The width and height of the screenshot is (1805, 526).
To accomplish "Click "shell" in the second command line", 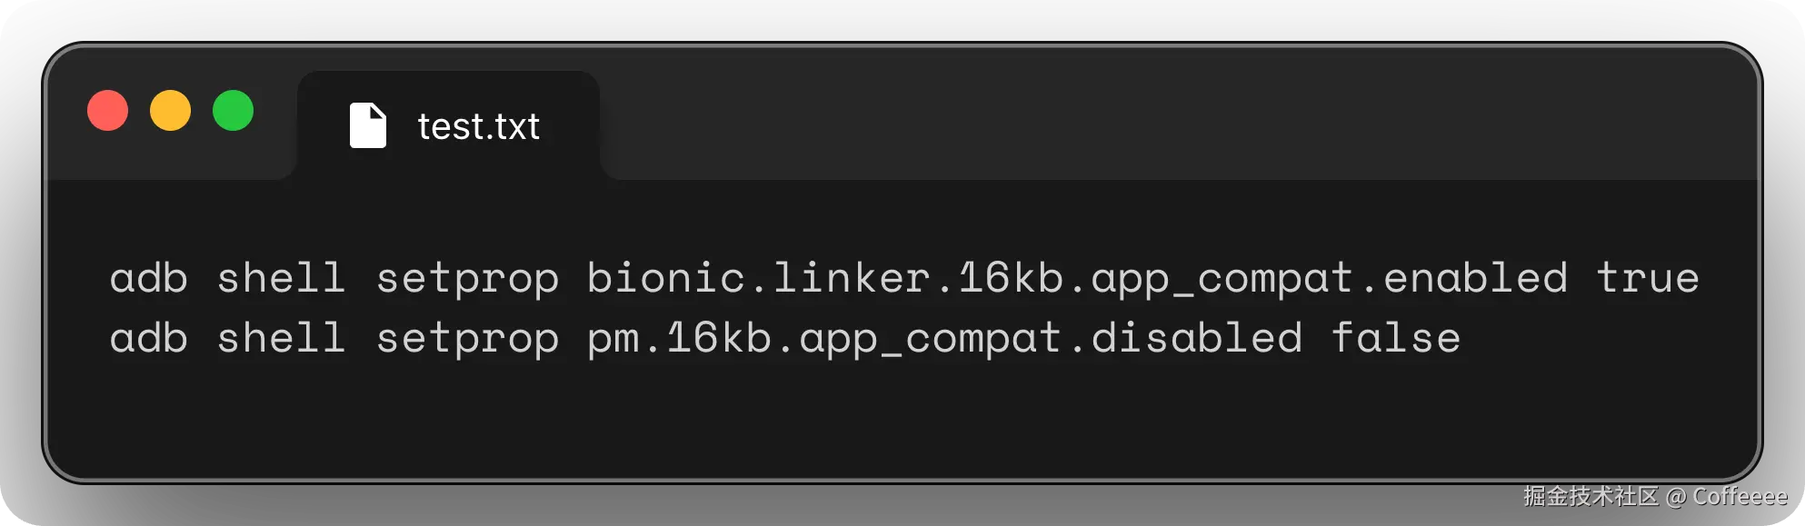I will click(281, 338).
